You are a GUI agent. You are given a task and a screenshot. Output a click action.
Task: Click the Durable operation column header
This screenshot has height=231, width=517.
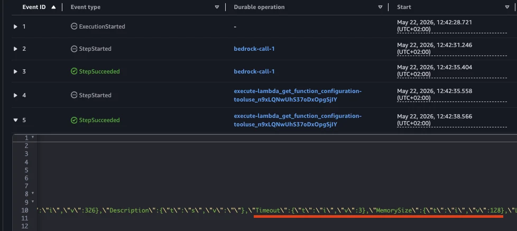pos(259,7)
